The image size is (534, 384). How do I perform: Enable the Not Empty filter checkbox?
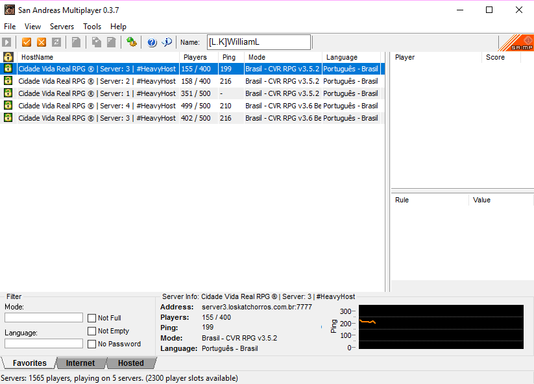[x=91, y=331]
